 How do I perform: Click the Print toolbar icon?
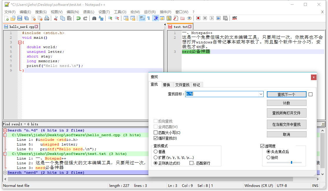point(47,18)
